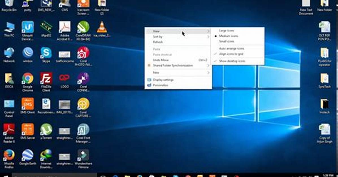This screenshot has width=338, height=177.
Task: Select the Google Chrome shortcut icon
Action: click(x=28, y=82)
